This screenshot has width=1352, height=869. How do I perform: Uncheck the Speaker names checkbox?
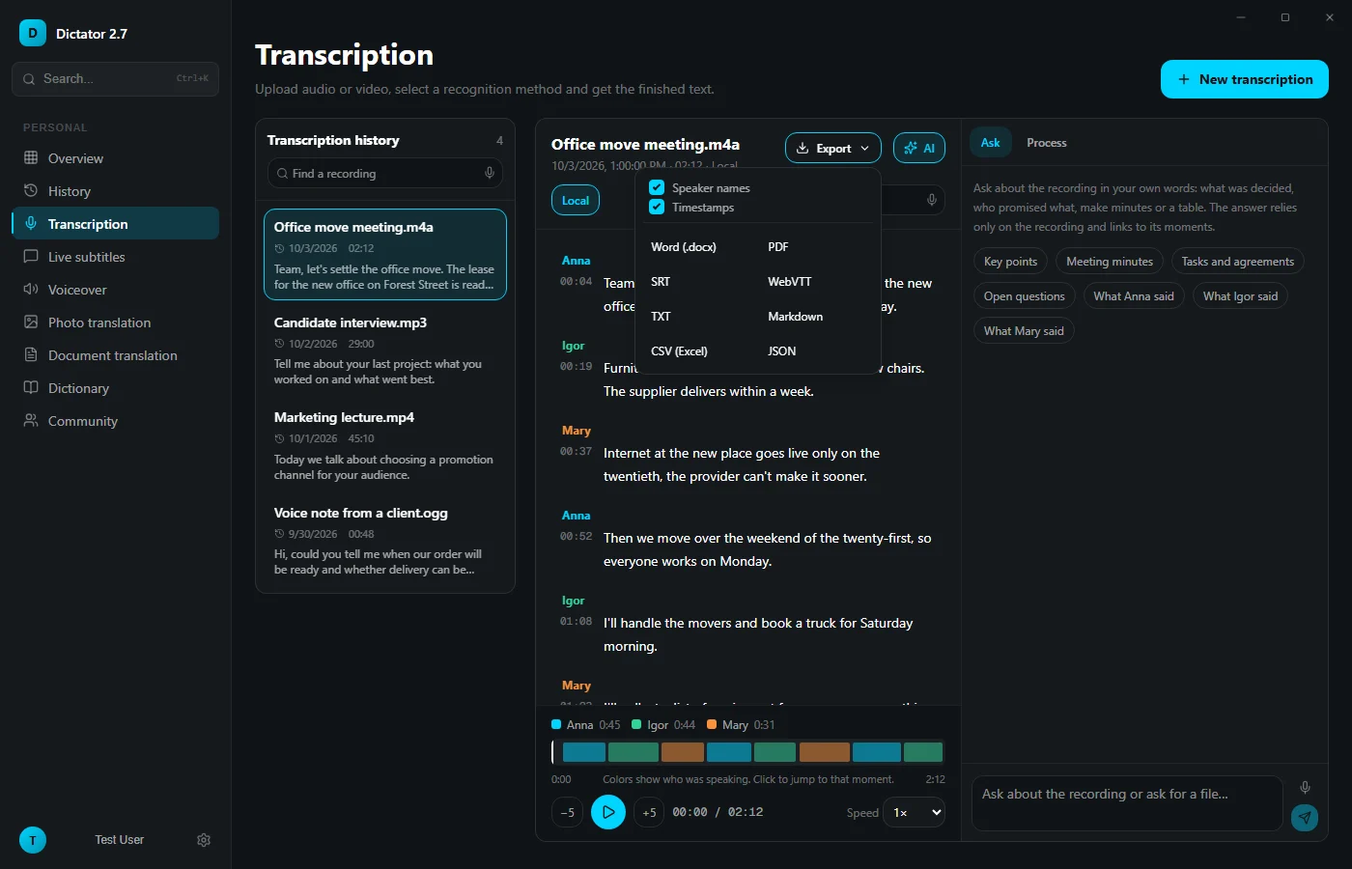click(x=657, y=187)
